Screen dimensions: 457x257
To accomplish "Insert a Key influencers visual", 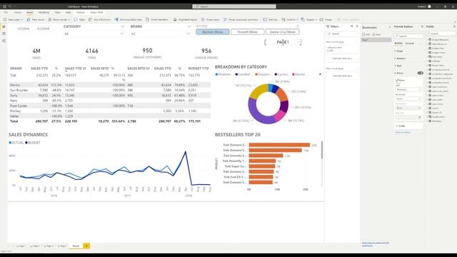I will (100, 19).
